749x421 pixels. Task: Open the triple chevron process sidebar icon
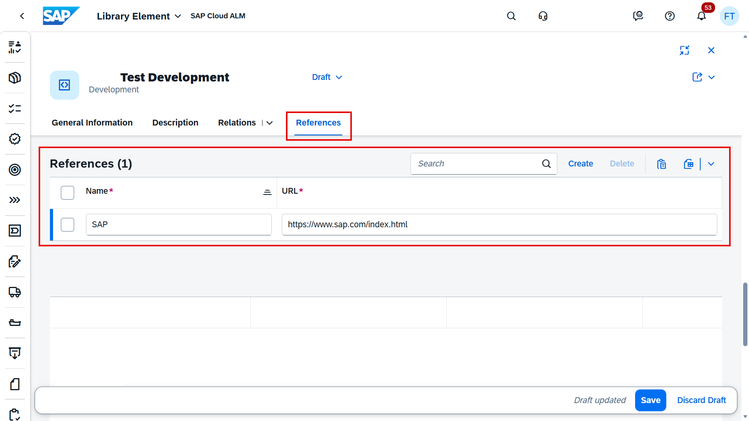15,200
